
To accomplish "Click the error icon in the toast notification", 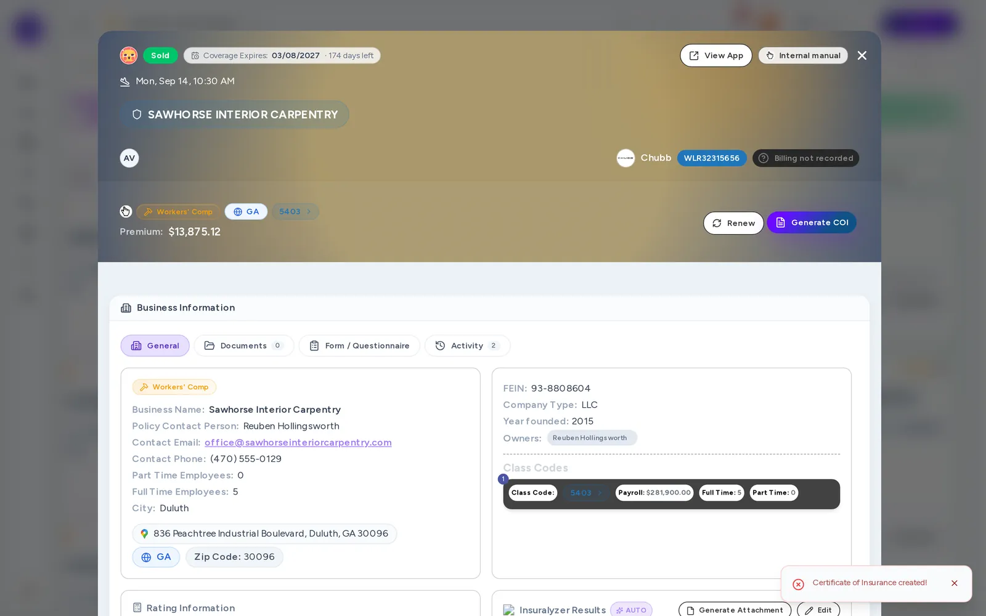I will tap(798, 584).
